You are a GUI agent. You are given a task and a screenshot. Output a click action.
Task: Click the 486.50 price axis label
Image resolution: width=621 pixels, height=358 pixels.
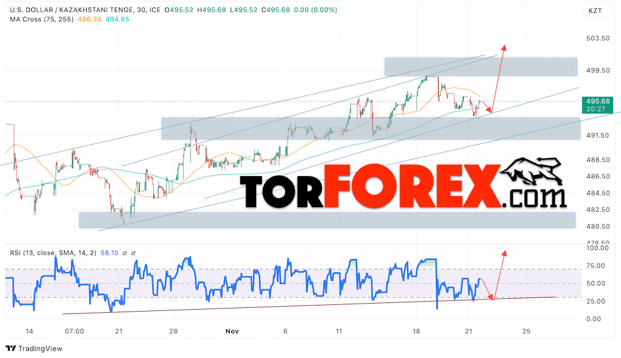pos(598,177)
